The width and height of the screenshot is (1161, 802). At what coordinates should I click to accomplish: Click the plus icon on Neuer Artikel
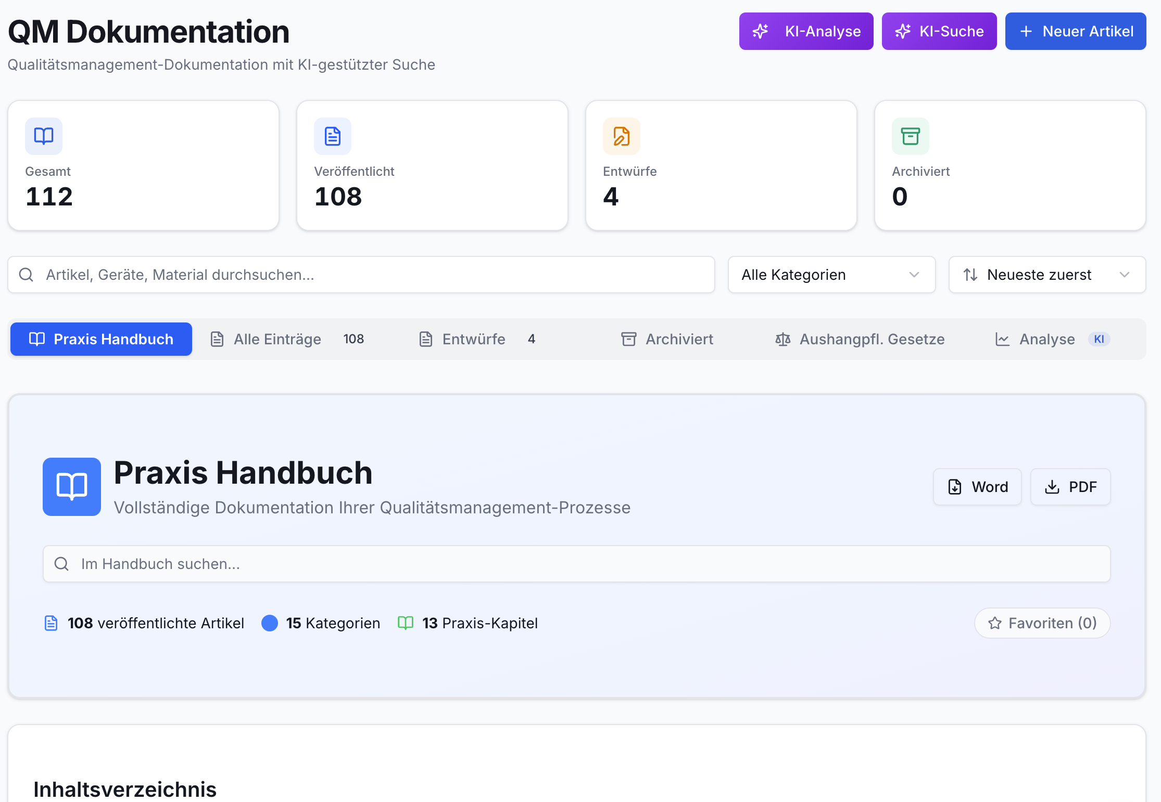pyautogui.click(x=1026, y=31)
